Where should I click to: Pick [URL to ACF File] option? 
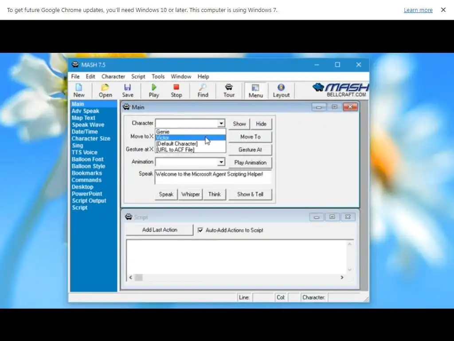point(191,150)
